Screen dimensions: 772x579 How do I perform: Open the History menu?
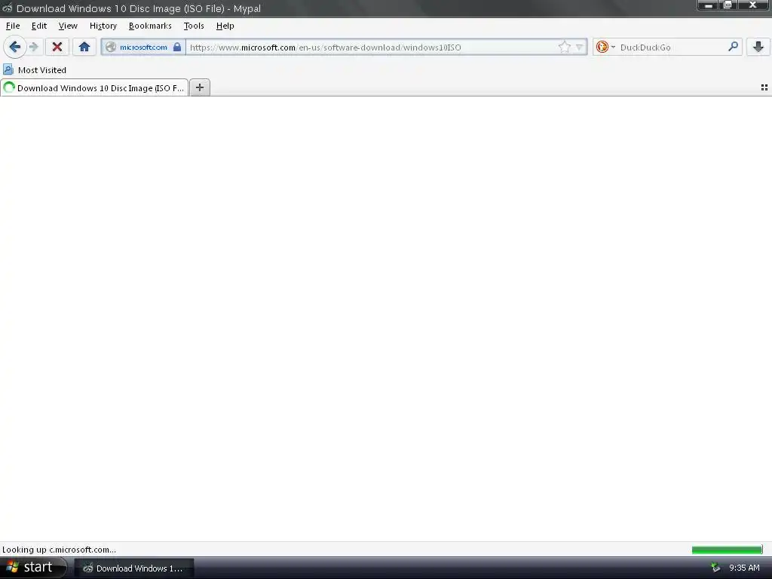[x=103, y=26]
